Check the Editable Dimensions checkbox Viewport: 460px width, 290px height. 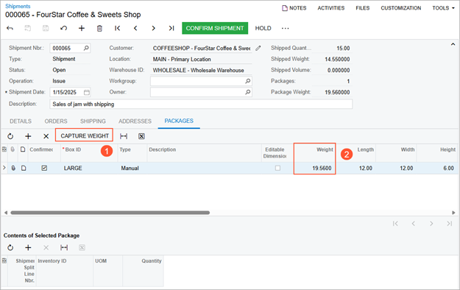click(x=277, y=169)
